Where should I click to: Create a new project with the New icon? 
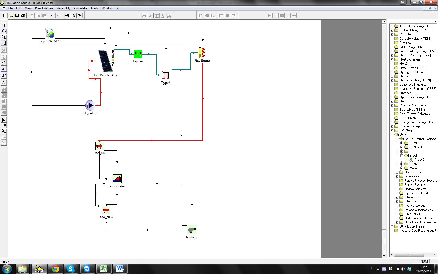pyautogui.click(x=5, y=16)
